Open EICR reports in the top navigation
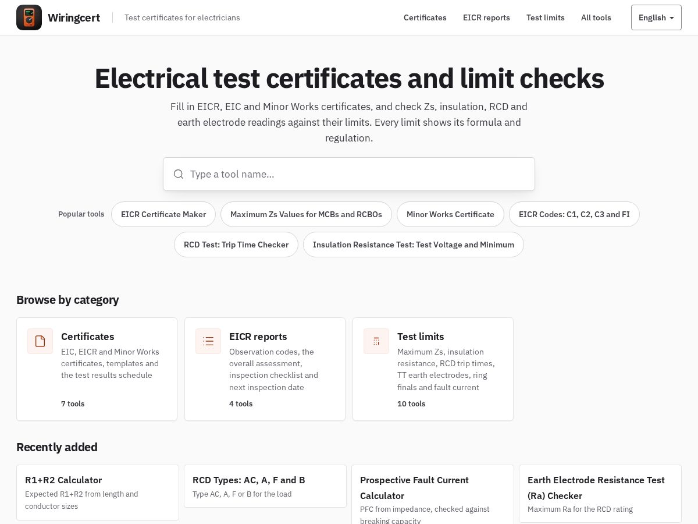The width and height of the screenshot is (698, 524). click(486, 17)
